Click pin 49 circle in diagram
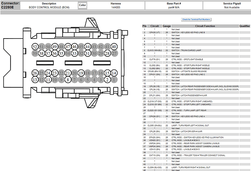 coord(55,47)
